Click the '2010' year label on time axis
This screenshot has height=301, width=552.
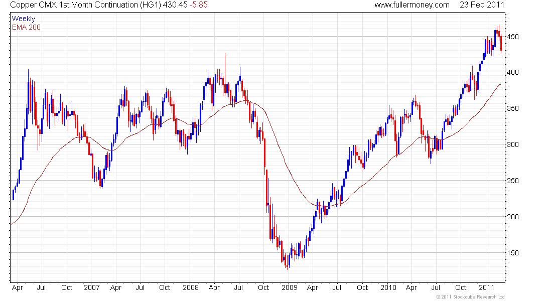pos(388,287)
